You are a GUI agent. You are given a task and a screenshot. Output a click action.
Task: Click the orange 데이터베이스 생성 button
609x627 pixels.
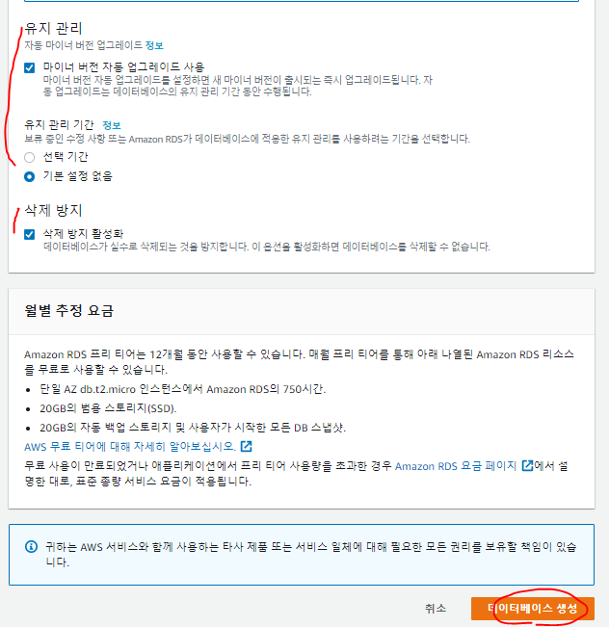(533, 608)
